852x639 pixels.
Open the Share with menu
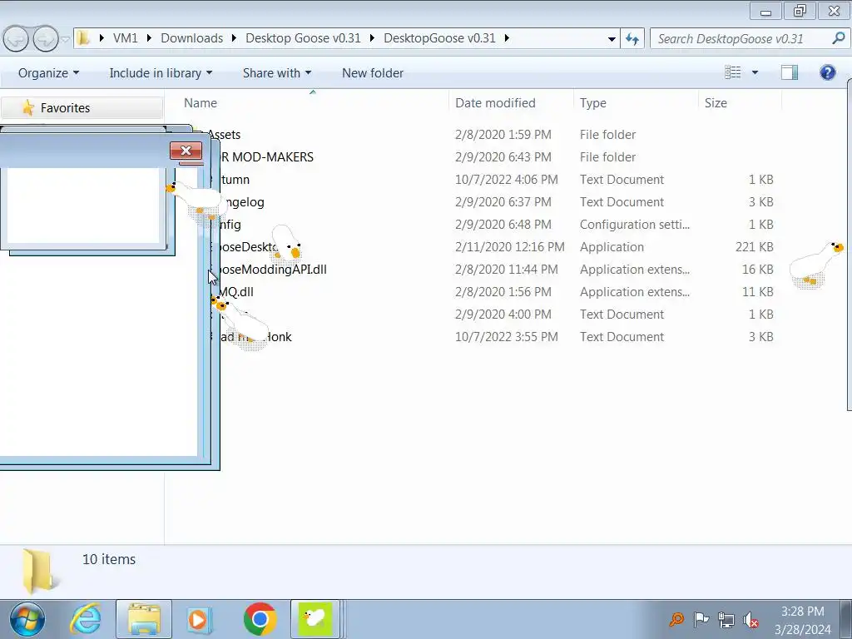point(276,73)
